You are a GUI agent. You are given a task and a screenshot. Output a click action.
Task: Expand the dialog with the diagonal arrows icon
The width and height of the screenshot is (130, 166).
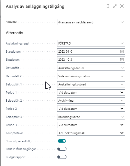(x=115, y=6)
